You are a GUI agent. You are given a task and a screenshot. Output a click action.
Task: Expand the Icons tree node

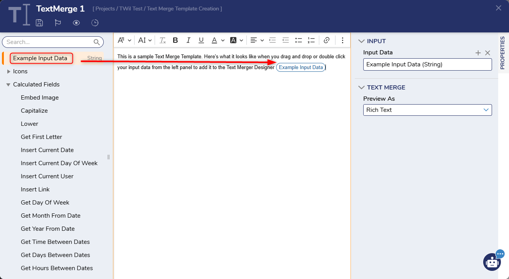point(9,71)
